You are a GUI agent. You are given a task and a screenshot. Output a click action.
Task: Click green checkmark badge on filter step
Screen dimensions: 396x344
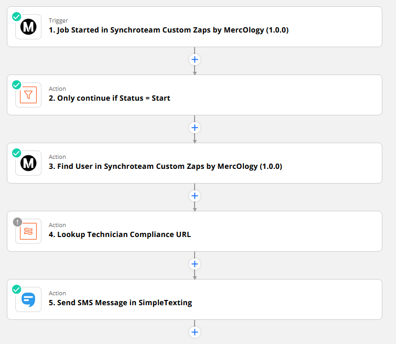tap(17, 85)
